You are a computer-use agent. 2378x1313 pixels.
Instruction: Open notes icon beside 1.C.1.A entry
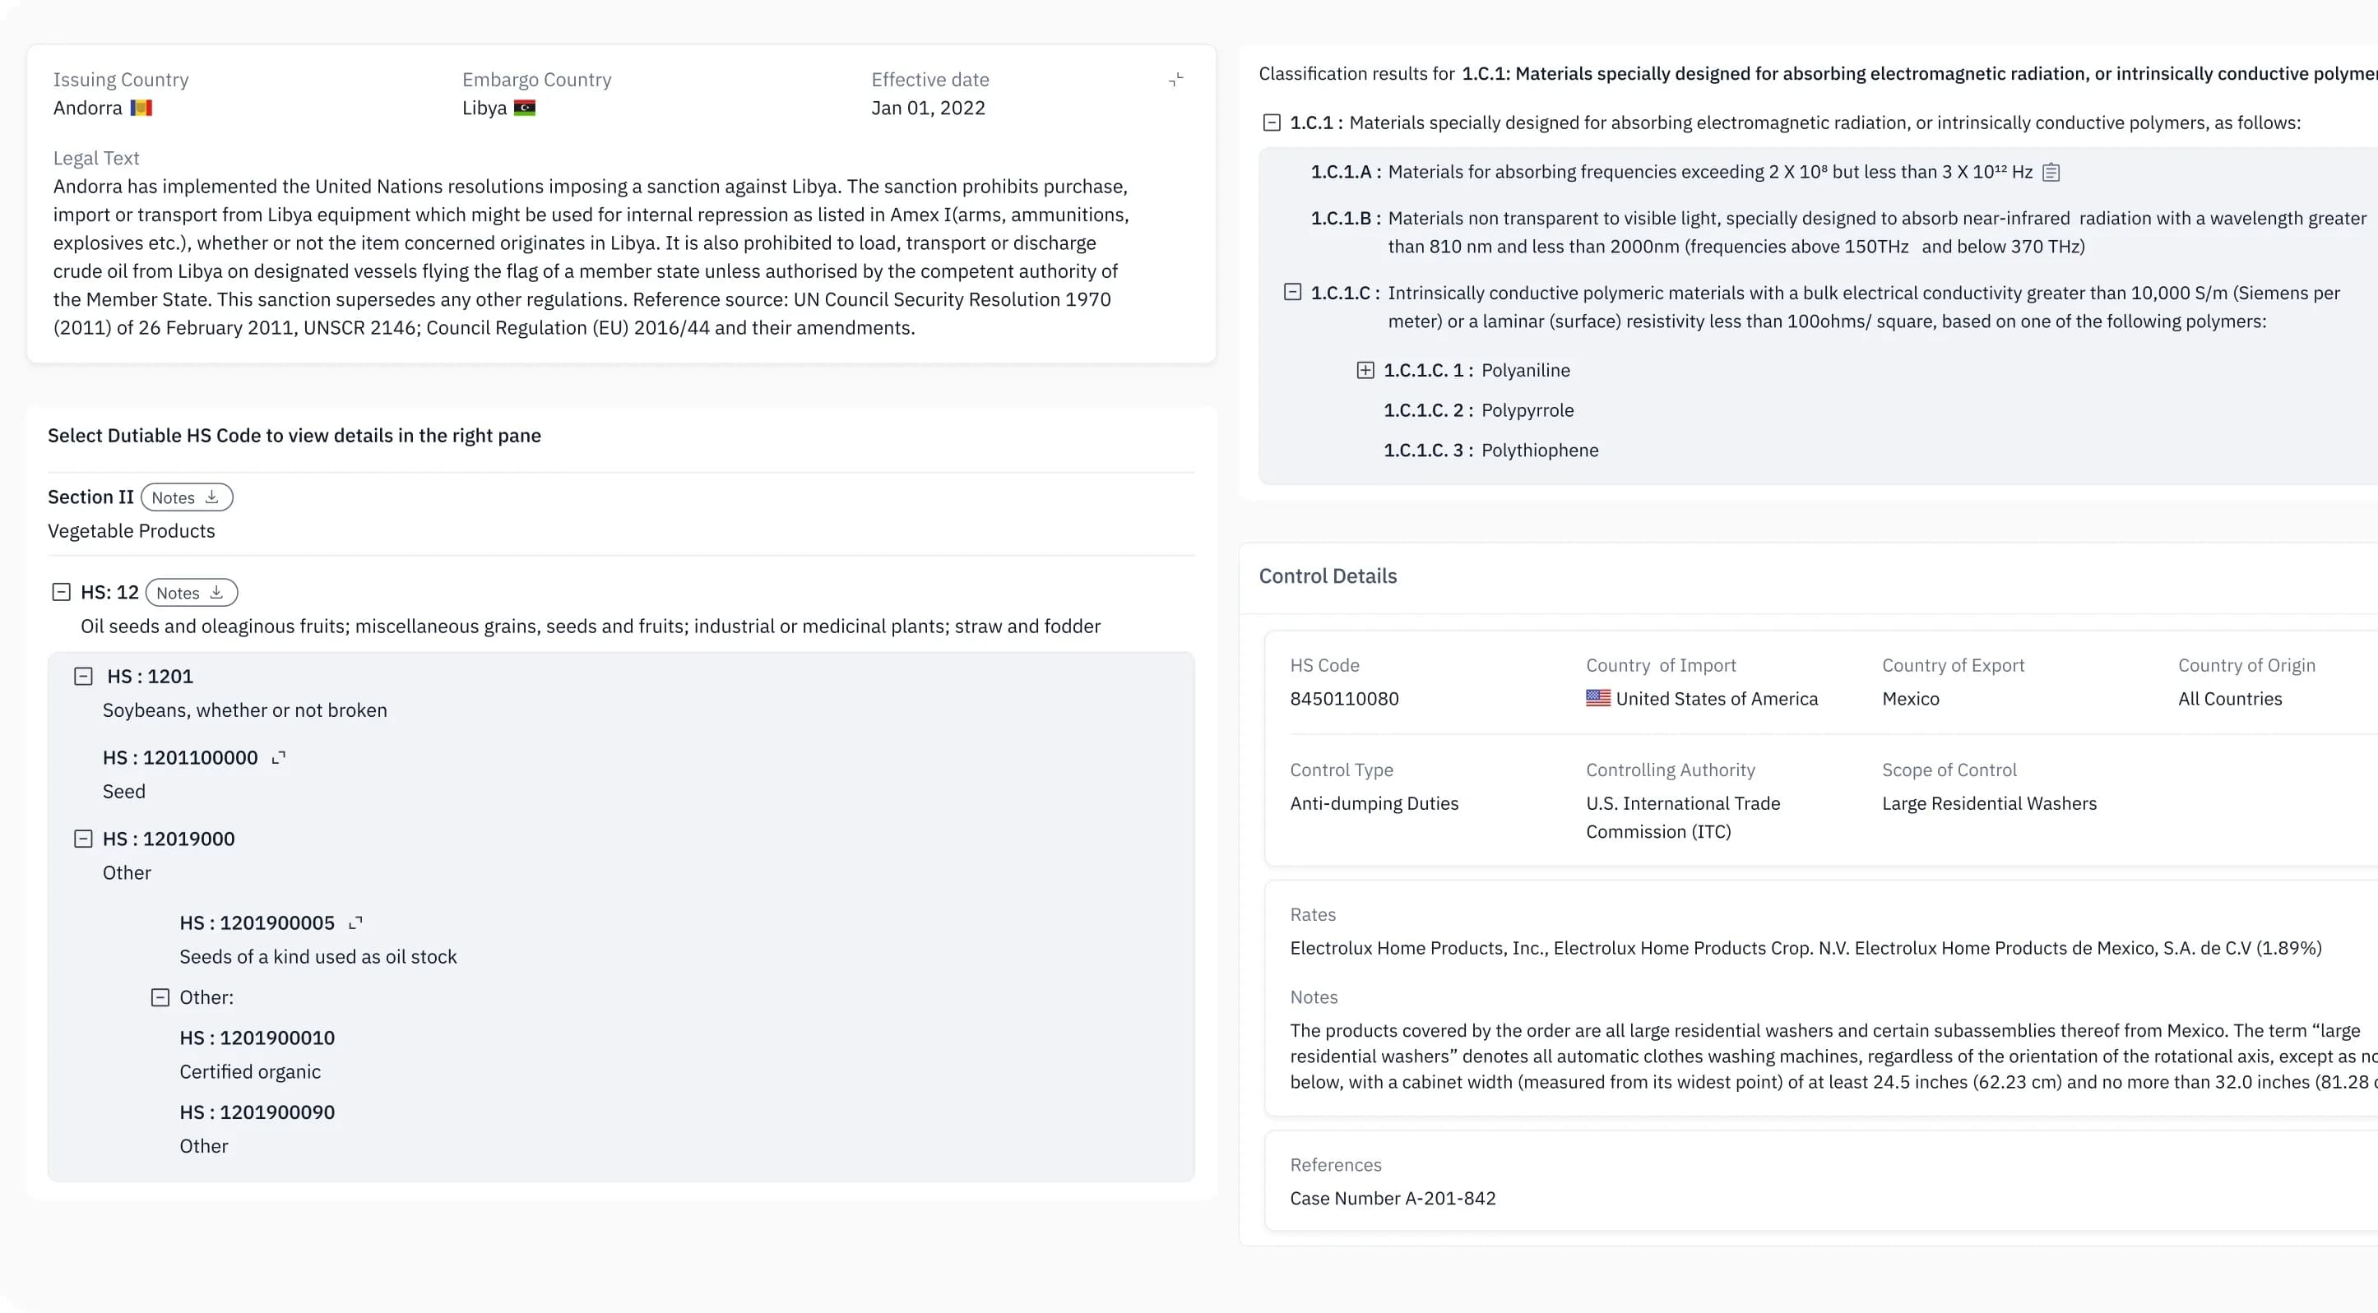point(2051,173)
